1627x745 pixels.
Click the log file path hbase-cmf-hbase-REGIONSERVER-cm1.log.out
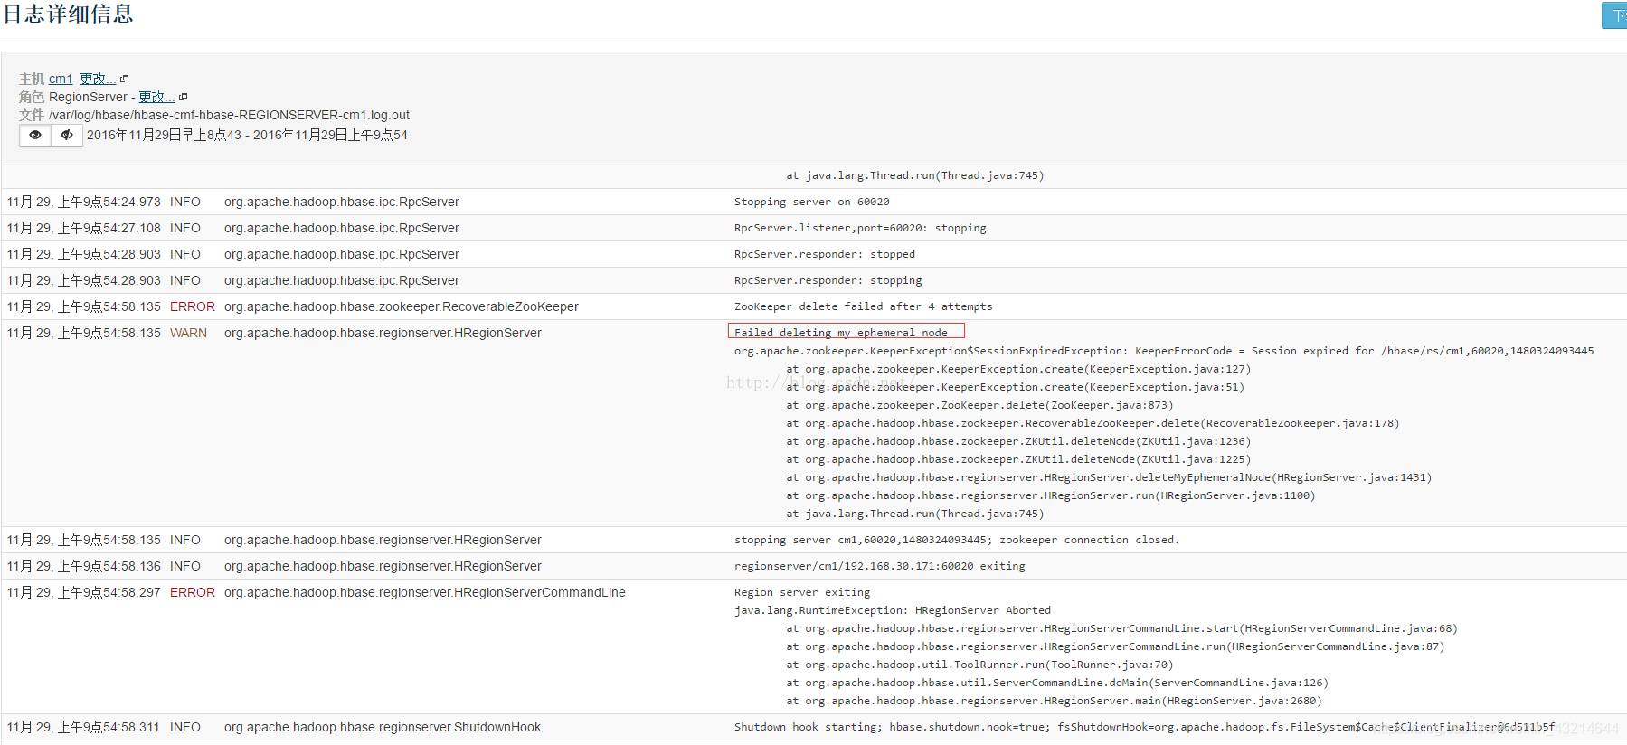pos(229,116)
